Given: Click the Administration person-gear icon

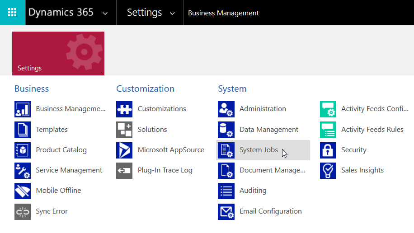Looking at the screenshot, I should pos(226,109).
